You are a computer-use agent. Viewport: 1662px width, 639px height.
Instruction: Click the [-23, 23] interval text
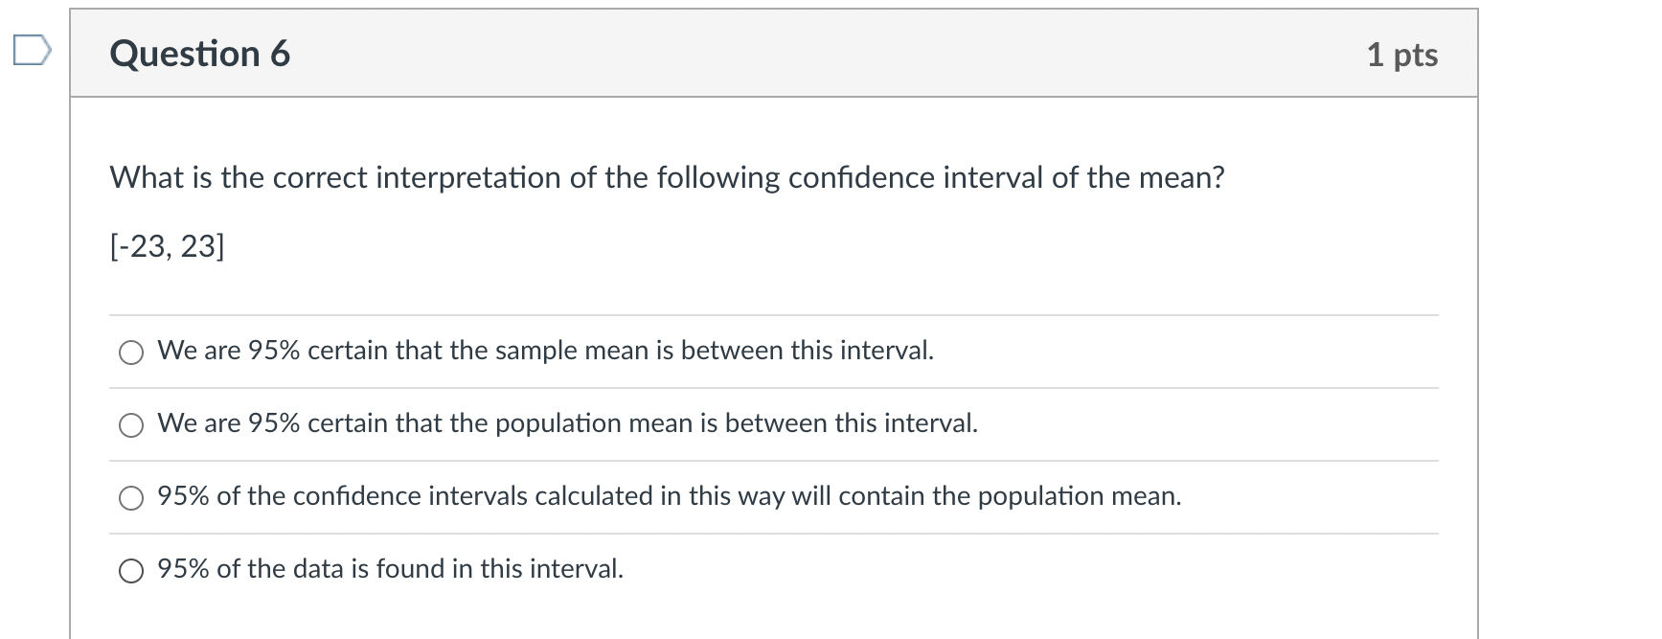(x=166, y=246)
